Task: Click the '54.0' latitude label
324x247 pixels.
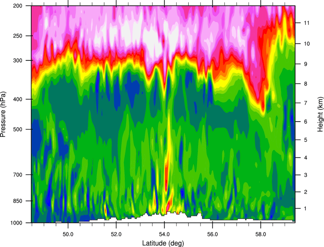Action: click(x=164, y=234)
